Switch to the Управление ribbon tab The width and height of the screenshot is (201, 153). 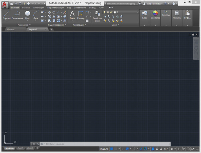click(x=80, y=8)
